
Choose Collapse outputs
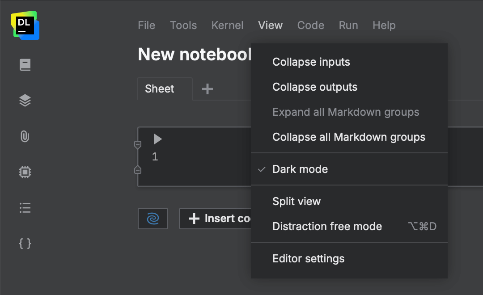tap(349, 87)
